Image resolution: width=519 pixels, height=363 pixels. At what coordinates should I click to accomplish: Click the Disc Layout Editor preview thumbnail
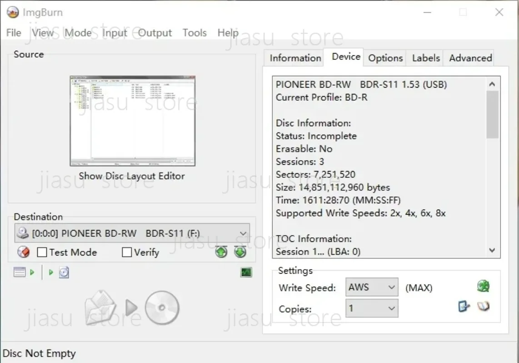(x=132, y=121)
